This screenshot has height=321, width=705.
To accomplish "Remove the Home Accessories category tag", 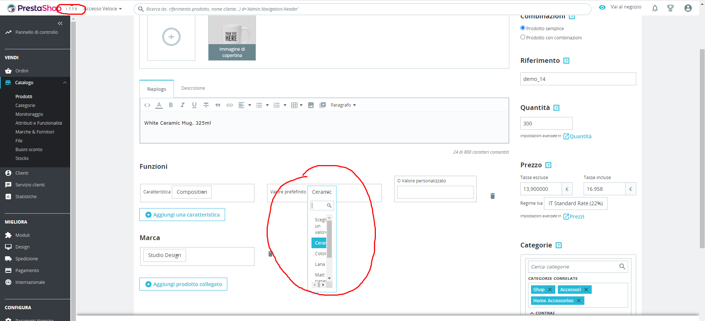I will pos(578,301).
